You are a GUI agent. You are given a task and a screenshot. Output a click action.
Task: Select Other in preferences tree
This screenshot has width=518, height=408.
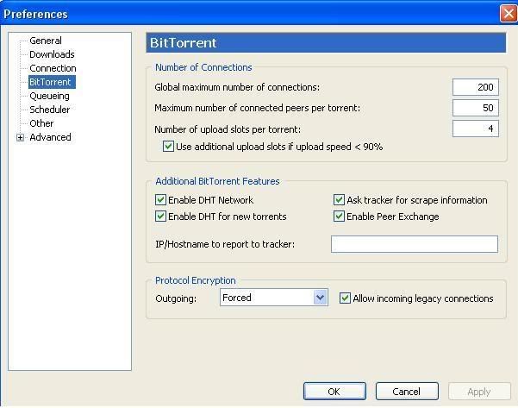pos(41,123)
